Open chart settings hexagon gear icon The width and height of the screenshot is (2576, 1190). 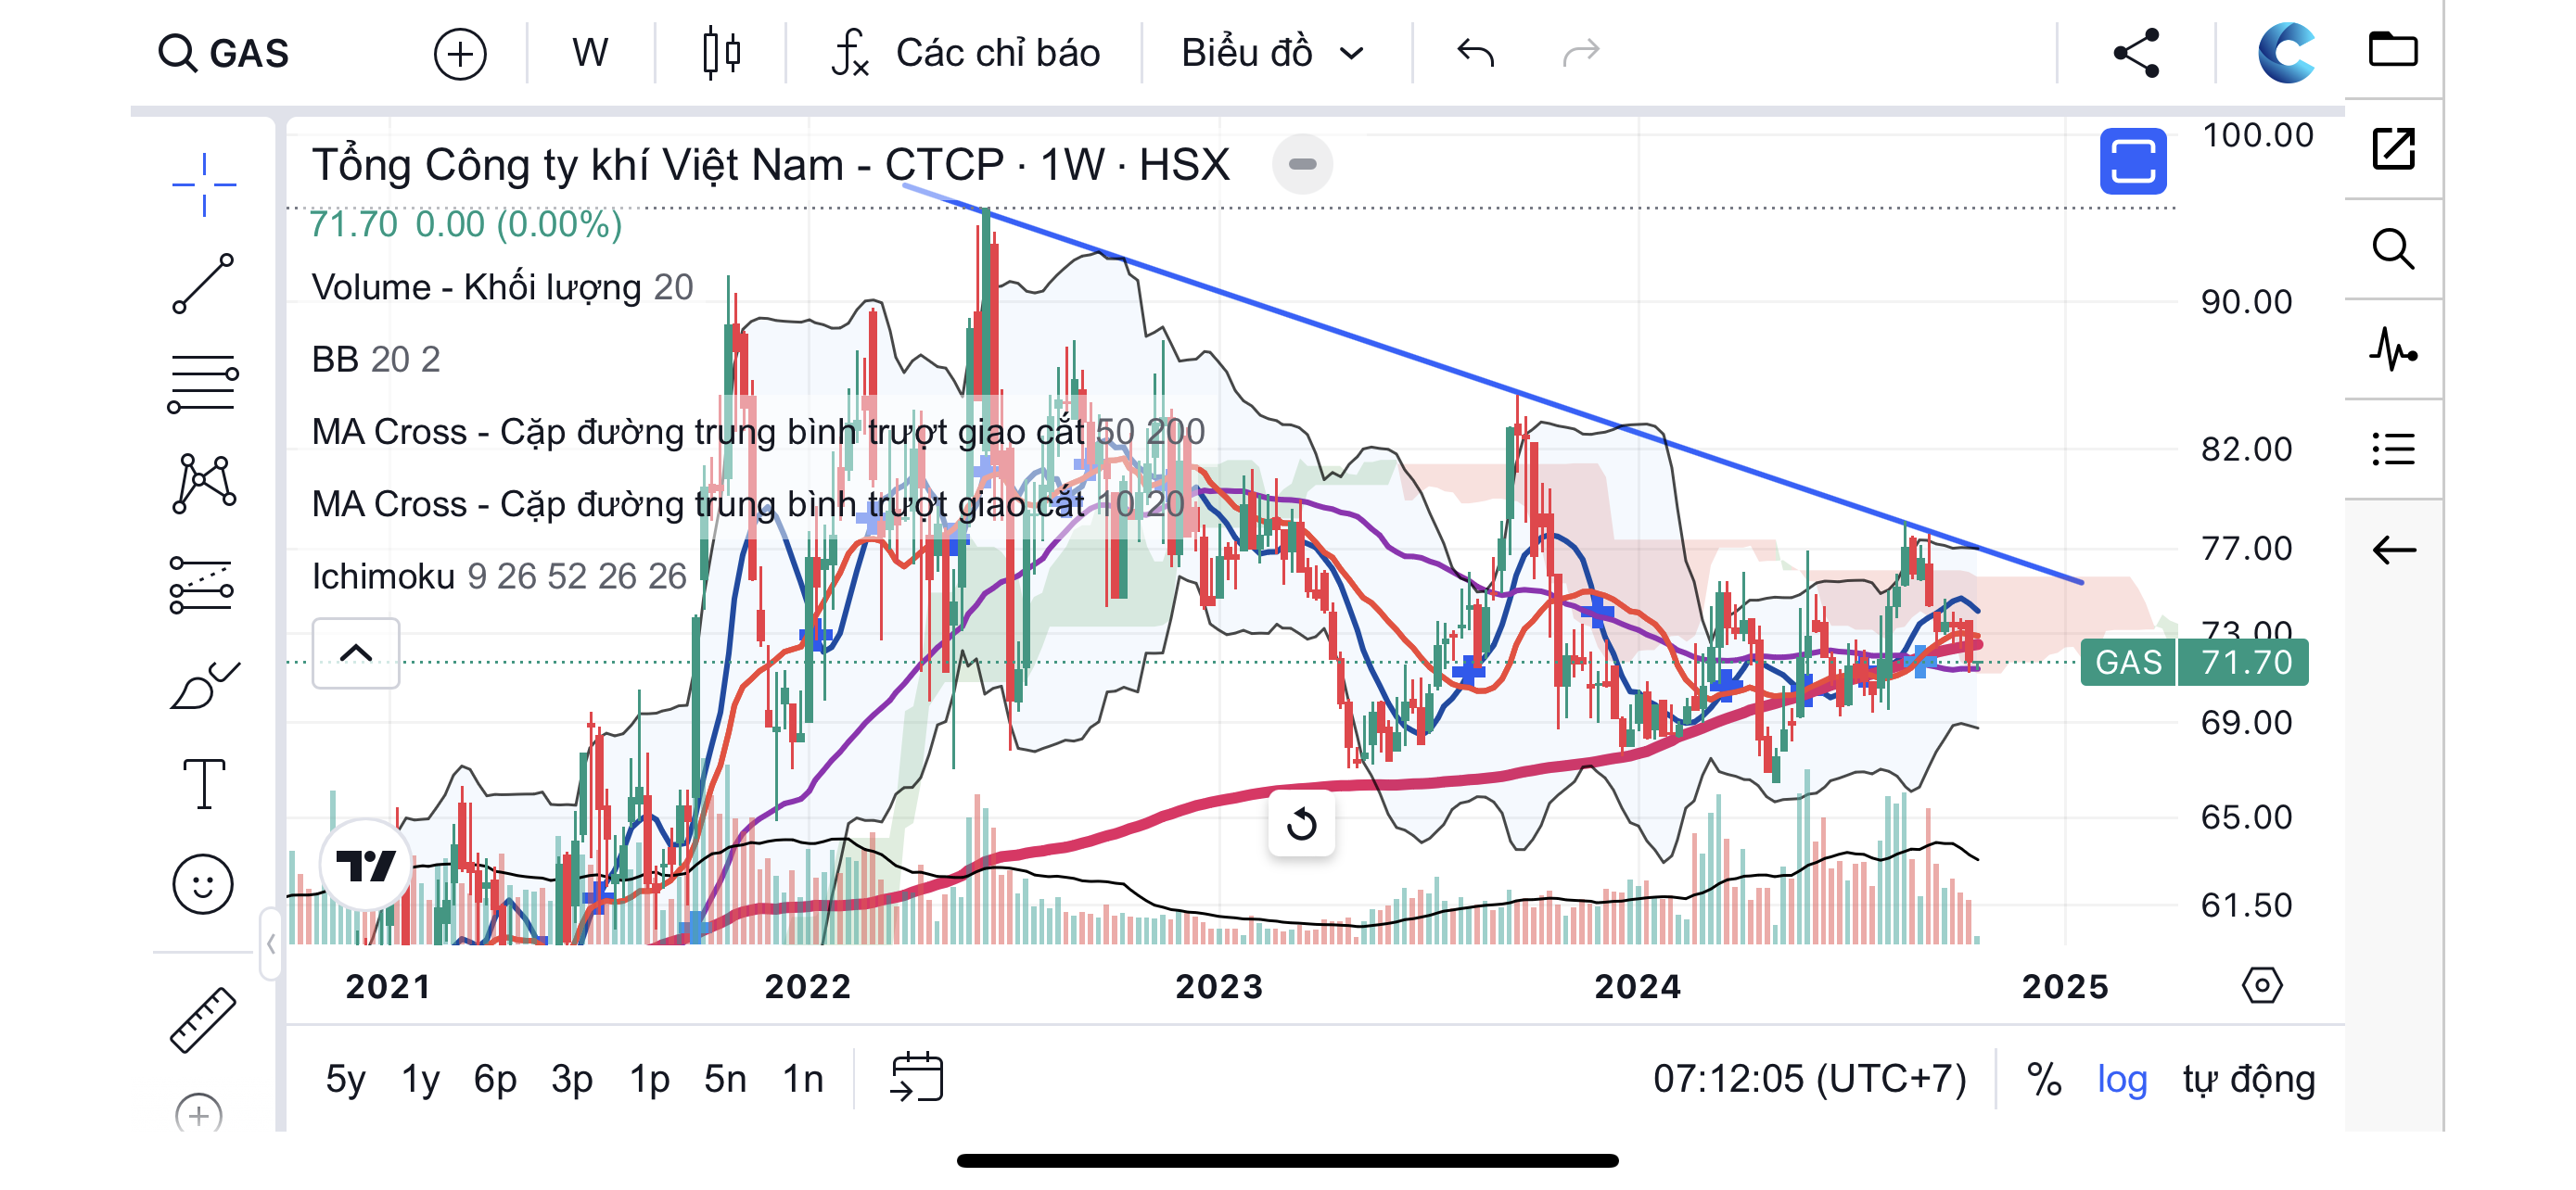pos(2262,985)
